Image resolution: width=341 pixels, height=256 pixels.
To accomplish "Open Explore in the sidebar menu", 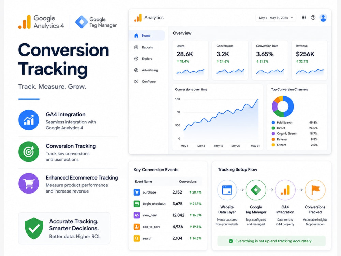I will (x=147, y=59).
